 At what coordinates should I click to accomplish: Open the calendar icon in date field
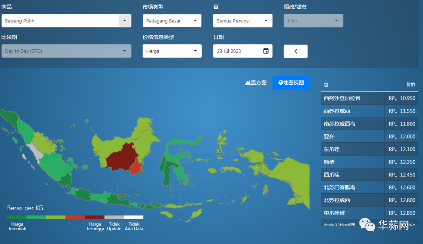coord(266,51)
